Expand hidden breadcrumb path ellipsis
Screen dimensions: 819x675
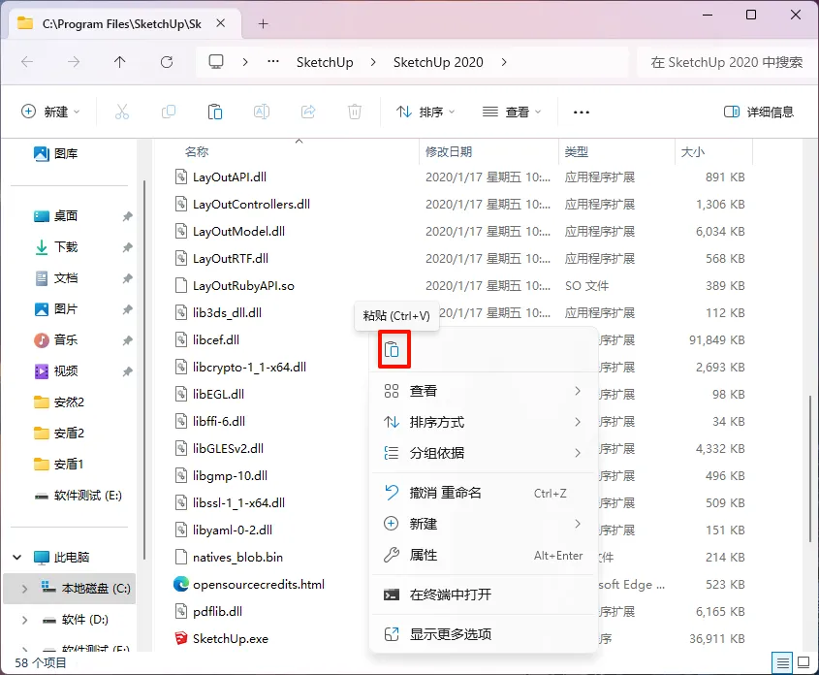click(272, 62)
